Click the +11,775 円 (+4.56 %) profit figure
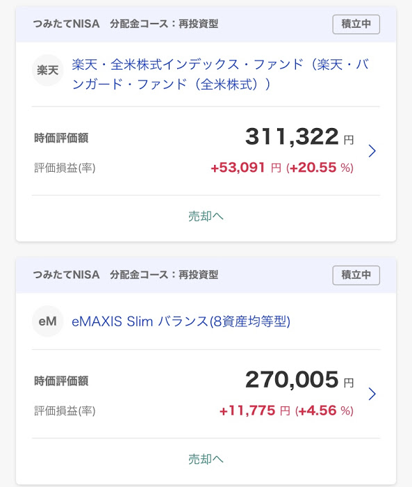Screen dimensions: 412x487 (x=286, y=410)
